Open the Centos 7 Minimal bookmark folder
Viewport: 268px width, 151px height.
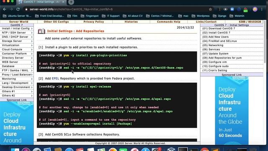160,16
